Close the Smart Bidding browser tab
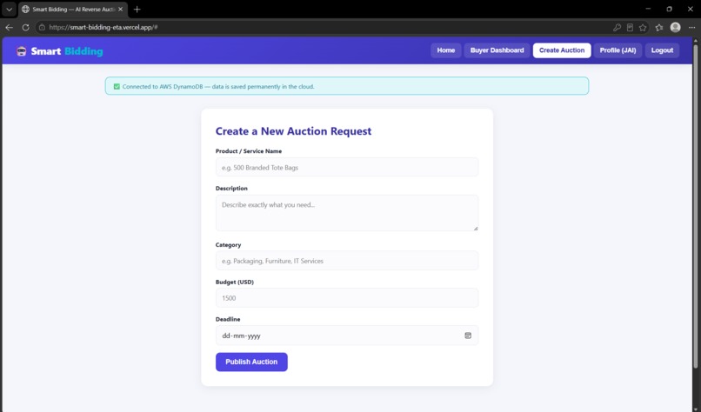Viewport: 701px width, 412px height. click(120, 10)
